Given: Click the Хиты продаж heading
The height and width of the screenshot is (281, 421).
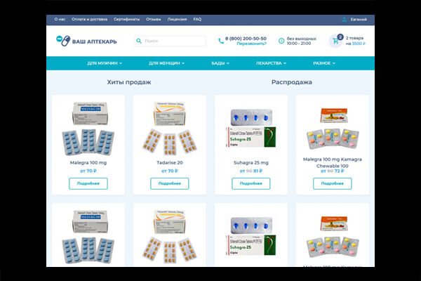Looking at the screenshot, I should pos(129,82).
